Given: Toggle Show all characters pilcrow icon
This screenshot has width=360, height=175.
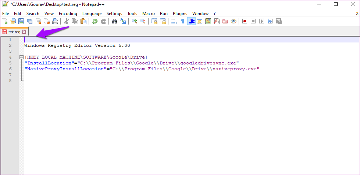Looking at the screenshot, I should [182, 21].
